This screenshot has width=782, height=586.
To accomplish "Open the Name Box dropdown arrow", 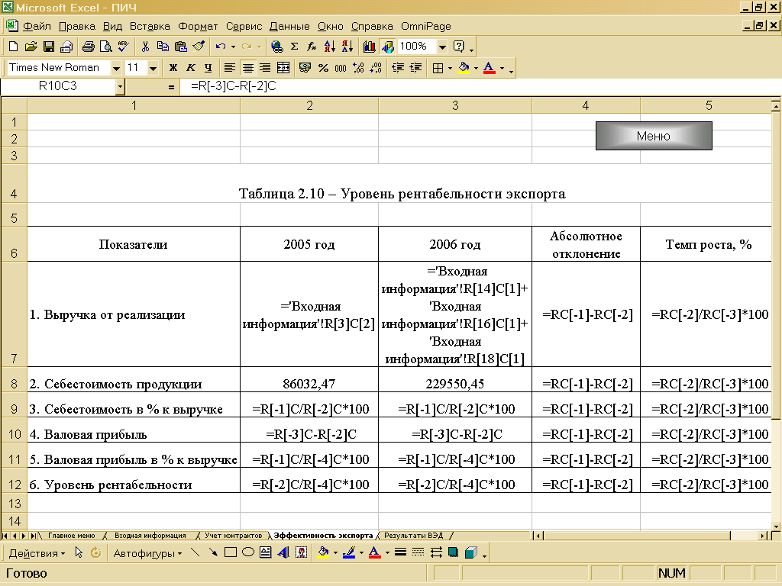I will click(x=120, y=87).
